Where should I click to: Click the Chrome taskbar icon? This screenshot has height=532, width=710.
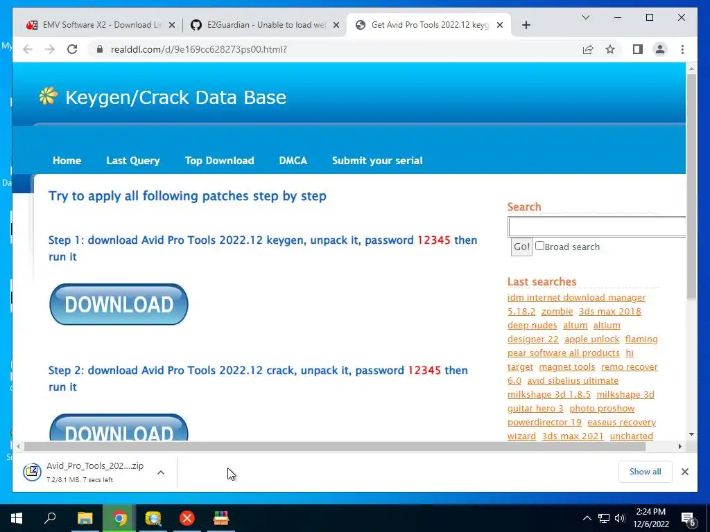(119, 518)
